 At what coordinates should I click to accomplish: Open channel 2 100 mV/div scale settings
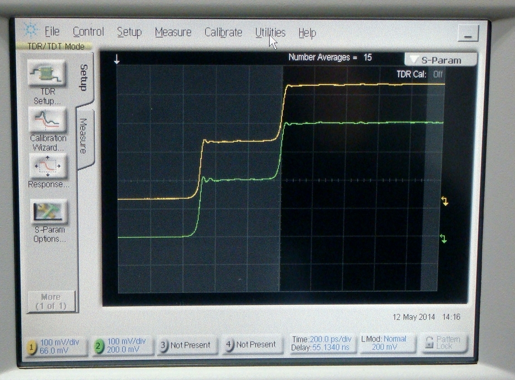pos(126,341)
